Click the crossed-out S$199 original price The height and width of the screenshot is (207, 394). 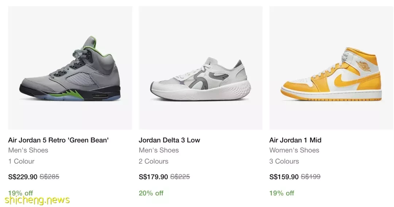[x=310, y=177]
